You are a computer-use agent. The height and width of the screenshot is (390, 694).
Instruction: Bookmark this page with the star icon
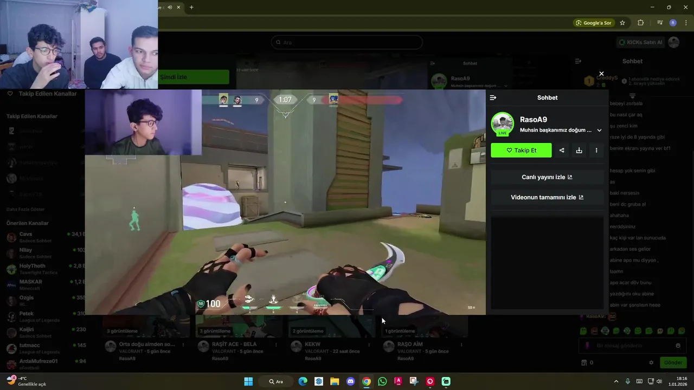coord(622,23)
